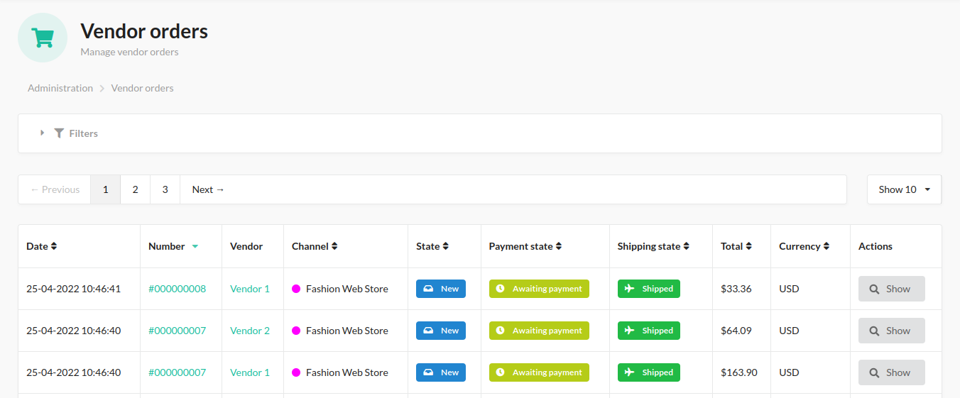Sort table by Shipping state column
Image resolution: width=960 pixels, height=398 pixels.
[x=654, y=246]
